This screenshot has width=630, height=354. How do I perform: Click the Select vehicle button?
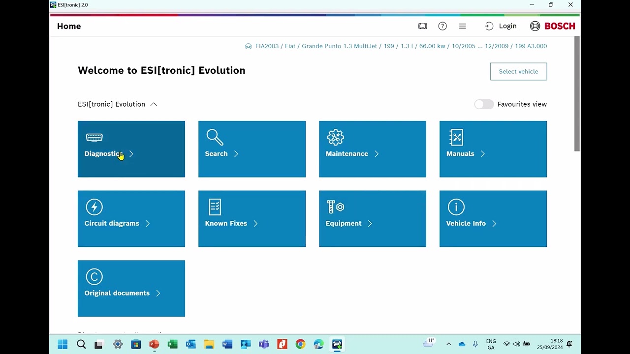[x=518, y=72]
